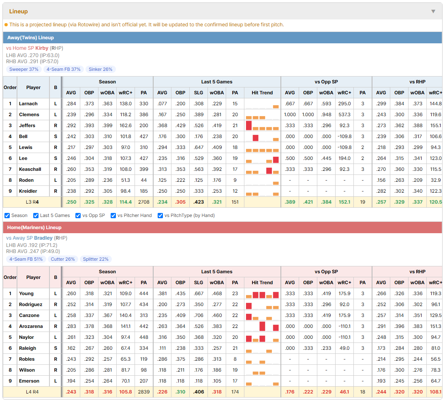
Task: Click Keaschall in Twins lineup
Action: coord(30,169)
